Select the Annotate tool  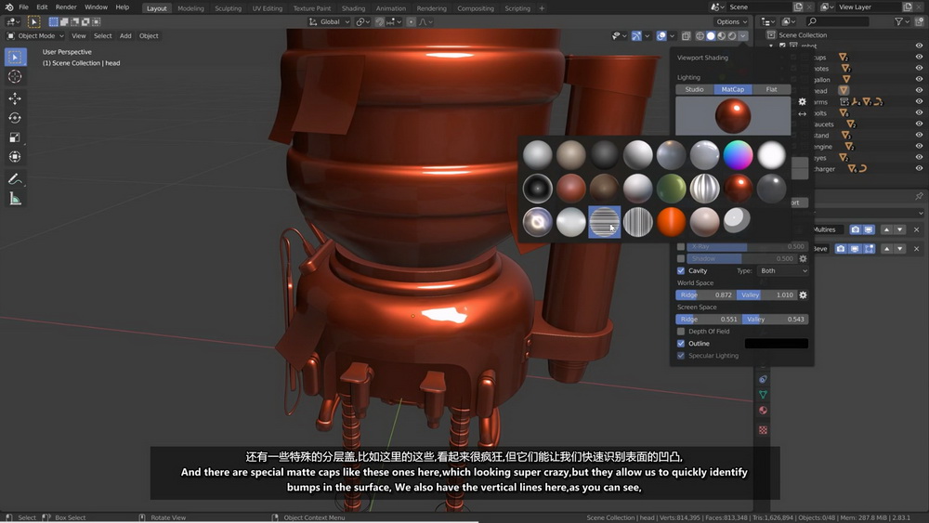[x=15, y=179]
